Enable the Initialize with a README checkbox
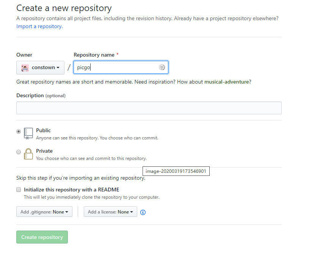The image size is (309, 253). [x=19, y=190]
